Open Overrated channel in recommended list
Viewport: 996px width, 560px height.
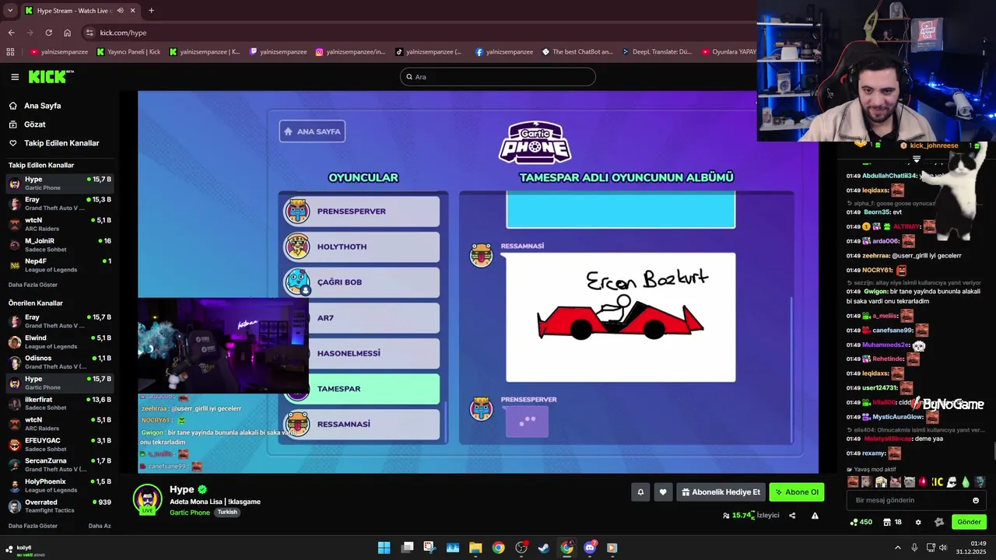click(59, 506)
